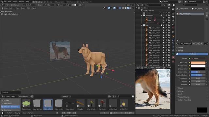The image size is (209, 117).
Task: Collapse the references collection
Action: [x=141, y=15]
